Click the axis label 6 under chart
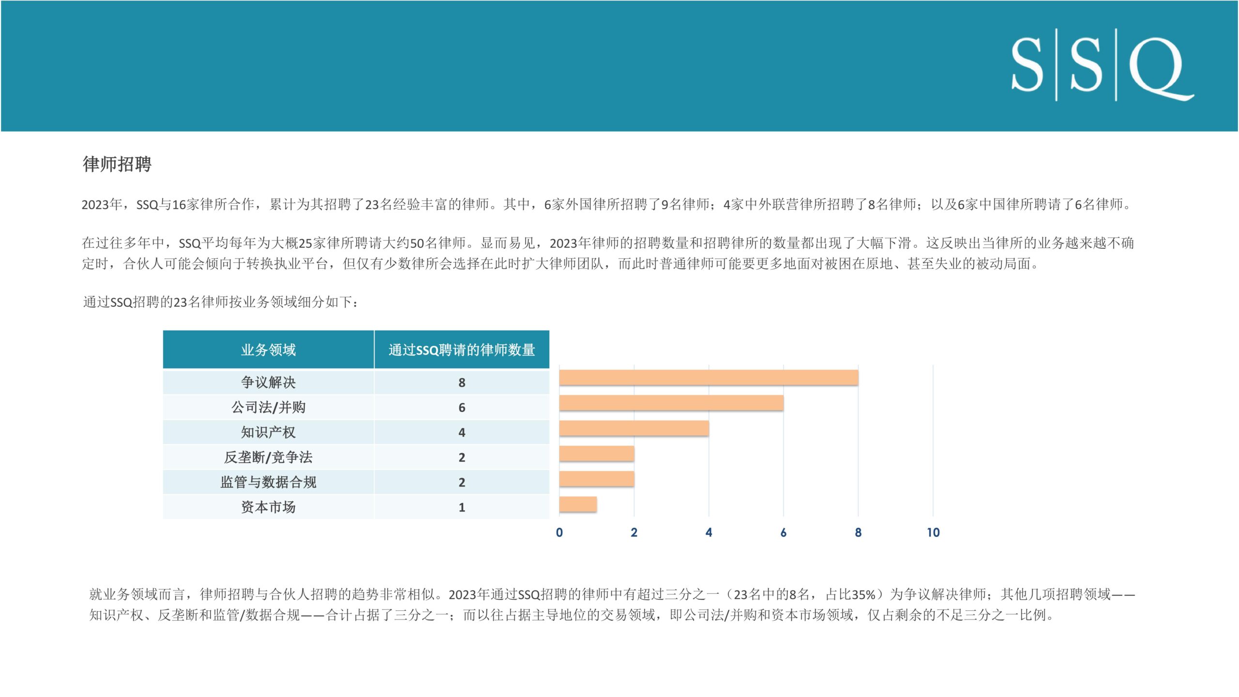Screen dimensions: 1239x697 point(784,532)
